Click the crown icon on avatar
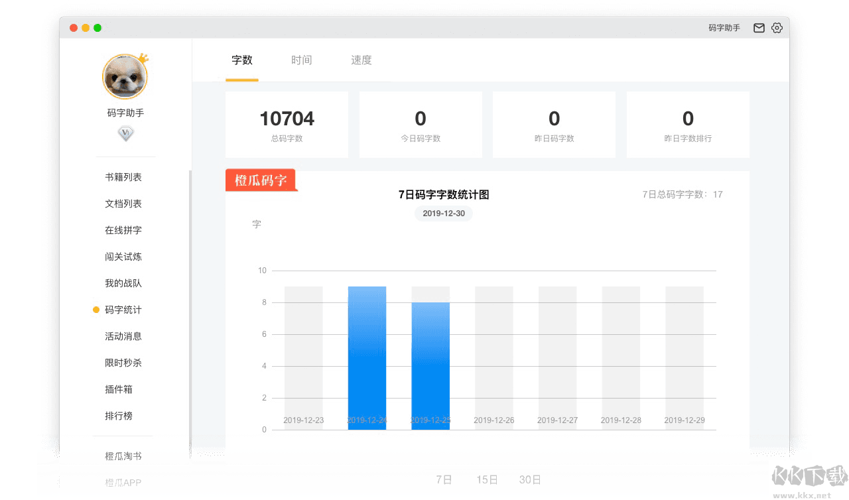The width and height of the screenshot is (849, 500). click(143, 58)
